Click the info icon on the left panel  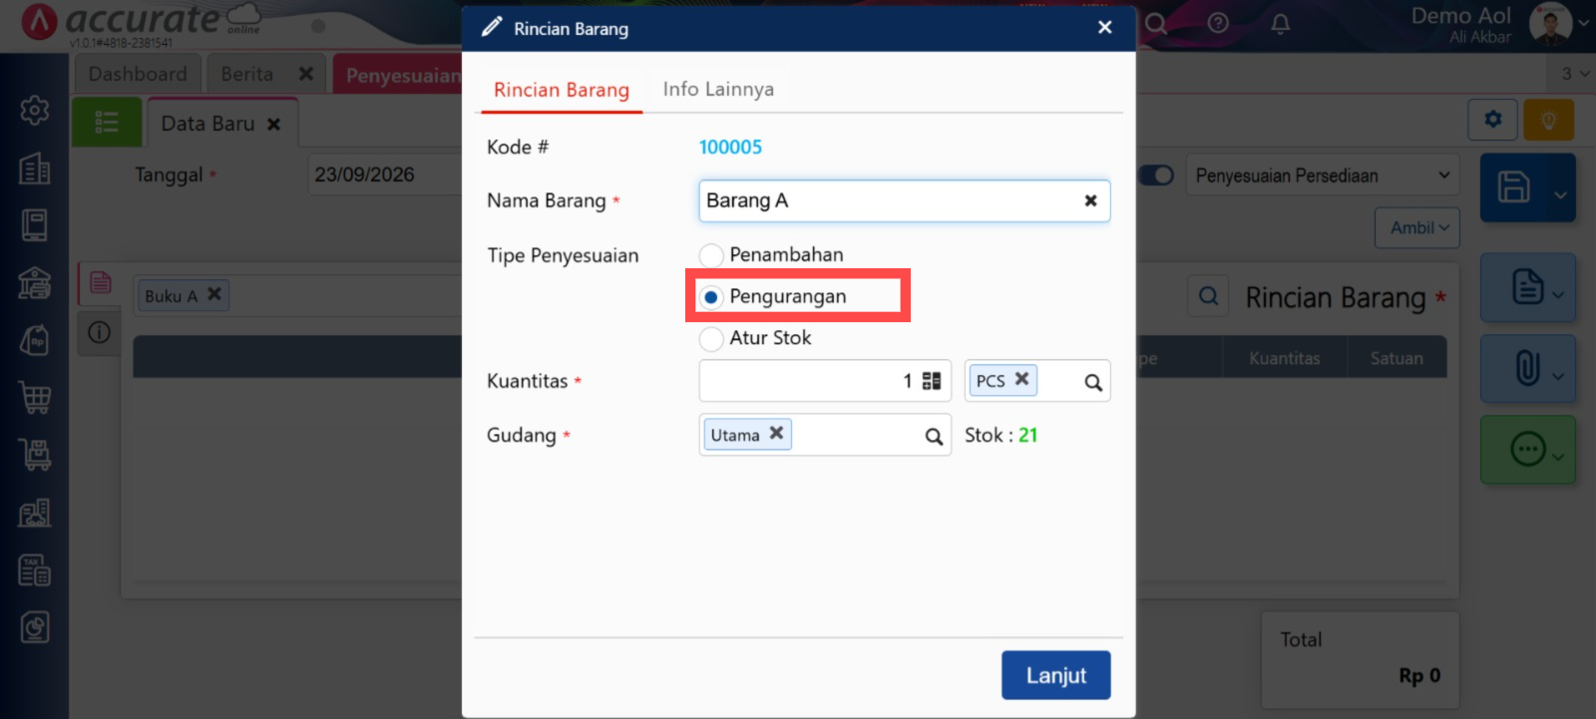(x=99, y=332)
